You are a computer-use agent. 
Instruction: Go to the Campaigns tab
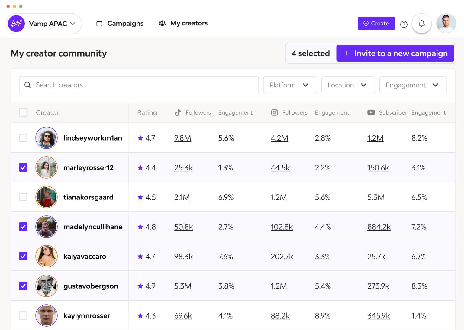(x=120, y=23)
